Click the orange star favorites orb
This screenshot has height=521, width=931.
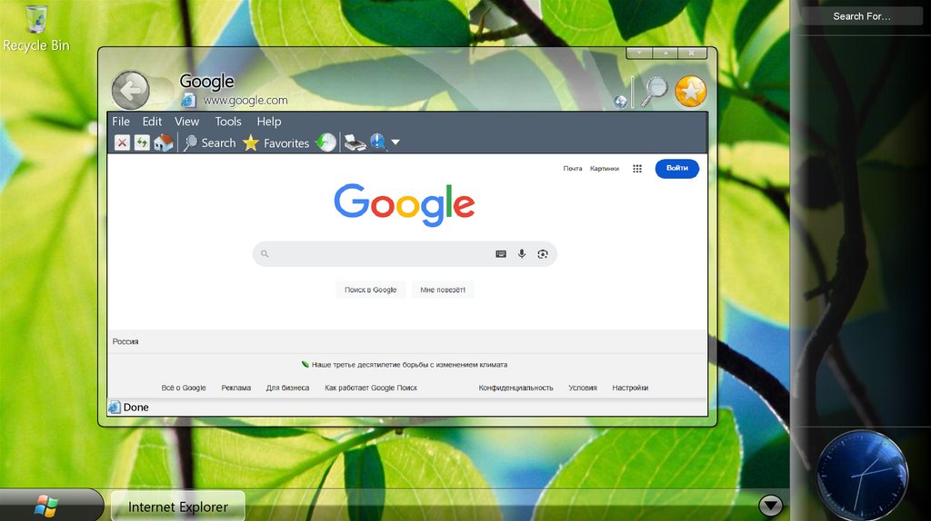pos(691,92)
